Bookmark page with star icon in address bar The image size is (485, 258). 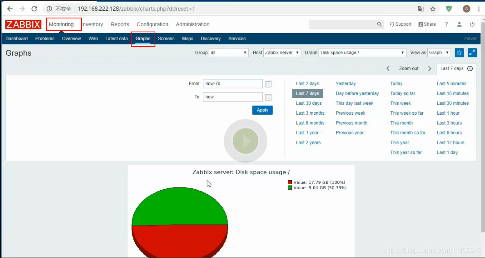click(433, 9)
